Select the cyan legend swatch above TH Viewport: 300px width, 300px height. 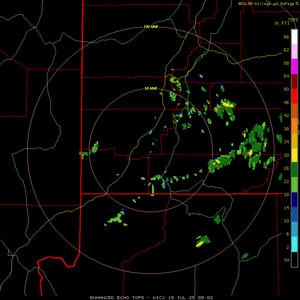point(294,244)
